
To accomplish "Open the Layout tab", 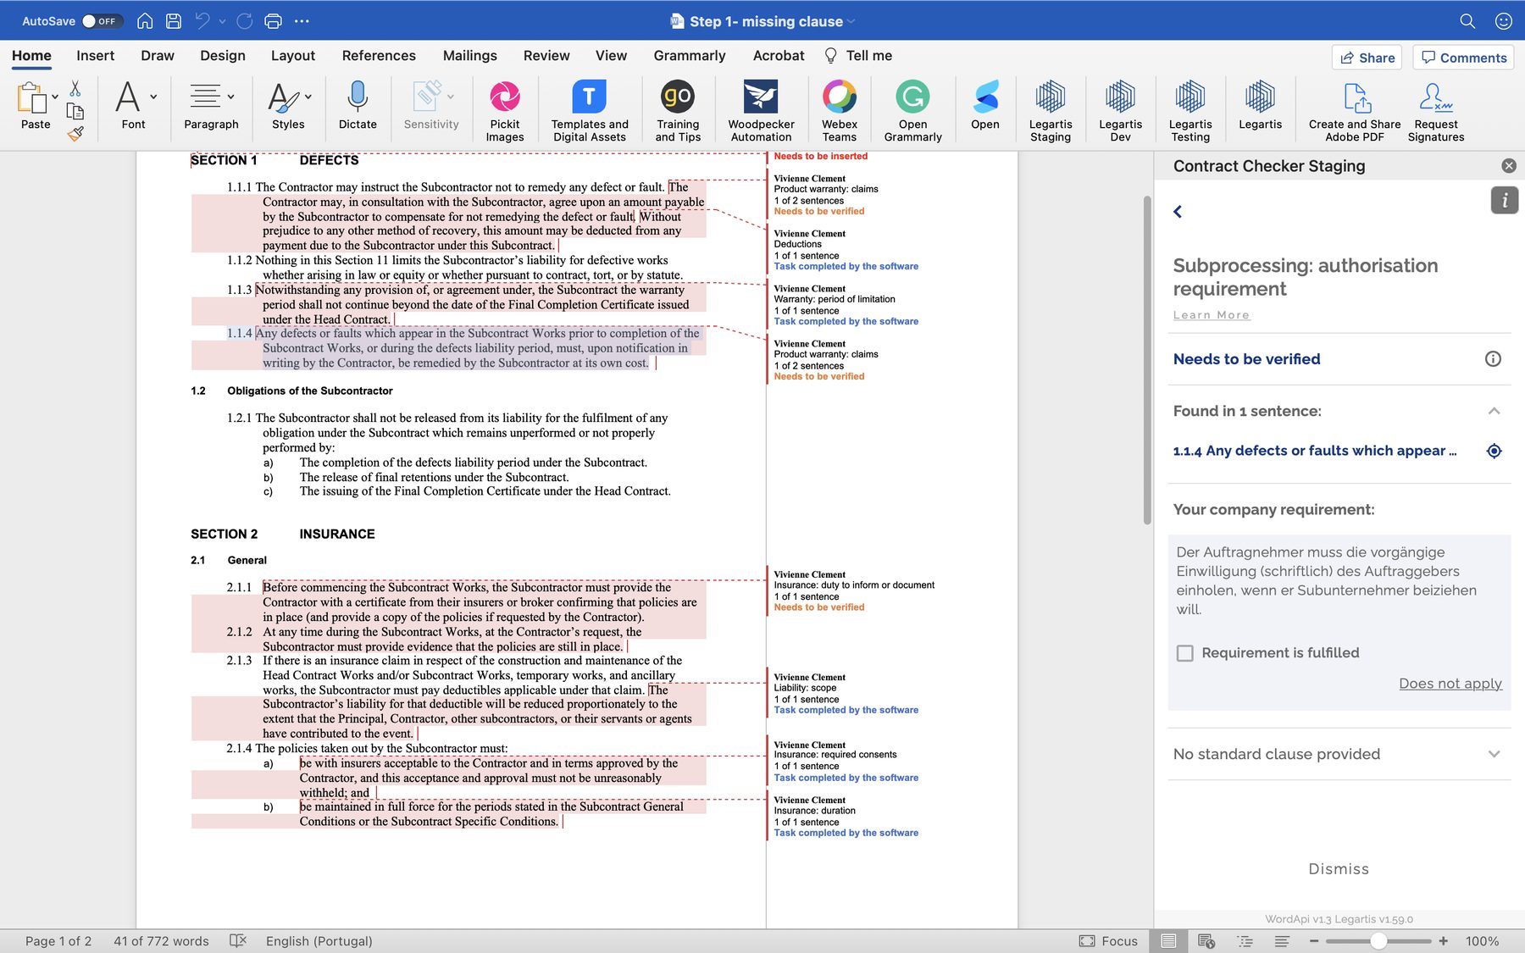I will click(293, 56).
